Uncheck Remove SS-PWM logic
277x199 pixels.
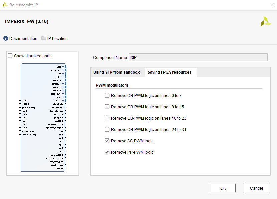click(107, 141)
